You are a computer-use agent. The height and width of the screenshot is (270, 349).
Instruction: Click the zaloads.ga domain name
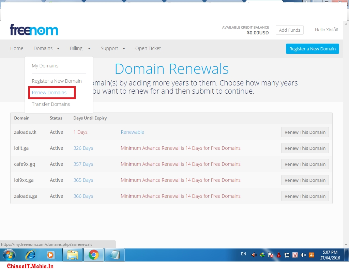coord(26,196)
